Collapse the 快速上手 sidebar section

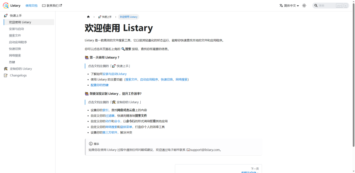pos(29,16)
